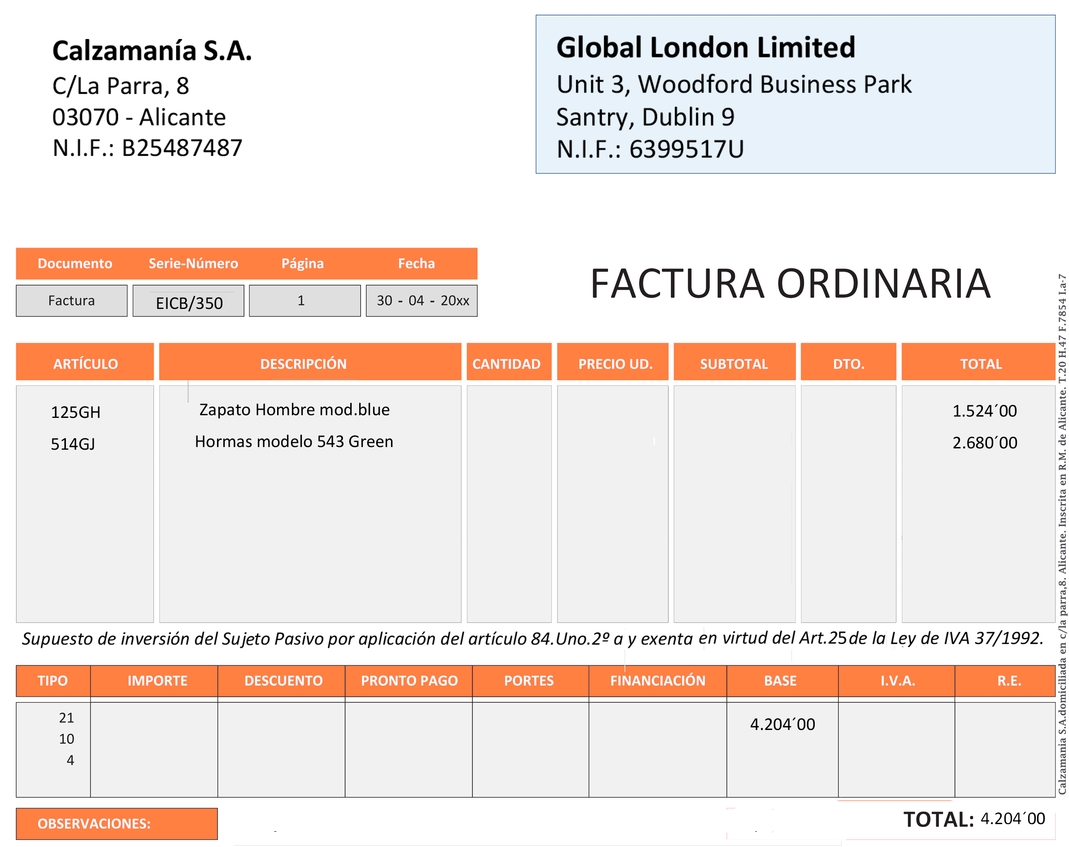Select the EICB/350 serie-número field
Screen dimensions: 1069x847
click(188, 301)
